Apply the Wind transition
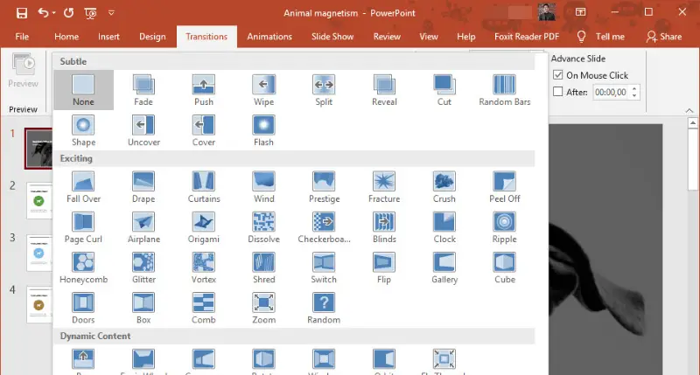 [264, 187]
